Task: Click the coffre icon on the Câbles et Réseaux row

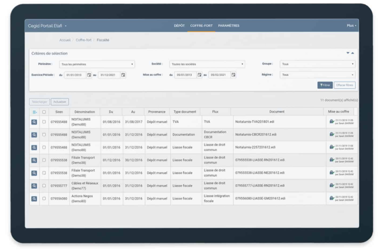Action: coord(331,185)
